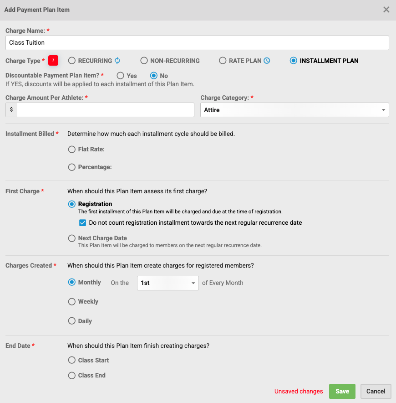Uncheck the do not count registration installment box
The width and height of the screenshot is (396, 403).
tap(82, 223)
